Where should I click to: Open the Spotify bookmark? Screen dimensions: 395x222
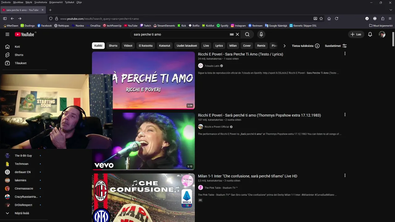222,26
